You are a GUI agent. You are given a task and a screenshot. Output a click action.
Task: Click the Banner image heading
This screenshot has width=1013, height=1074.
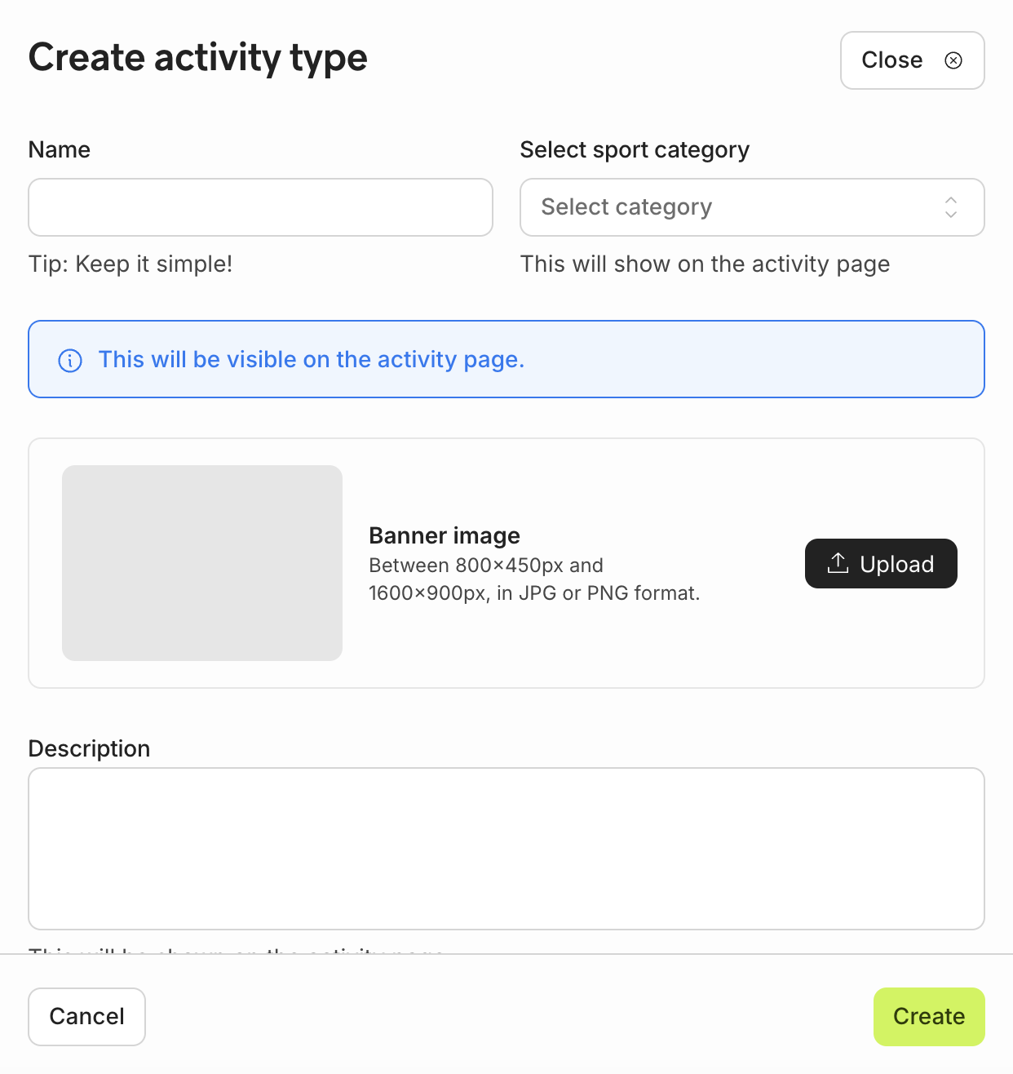click(x=445, y=535)
